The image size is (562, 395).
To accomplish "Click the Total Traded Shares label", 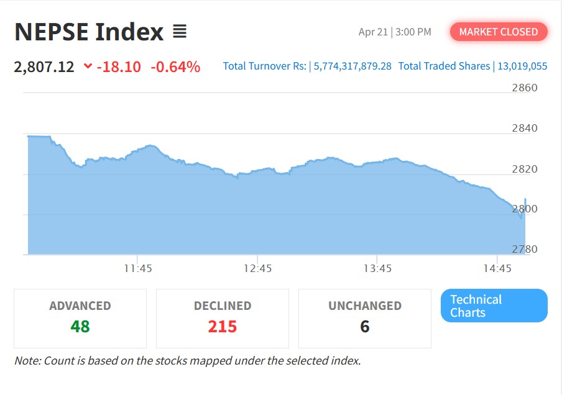I will pos(444,66).
